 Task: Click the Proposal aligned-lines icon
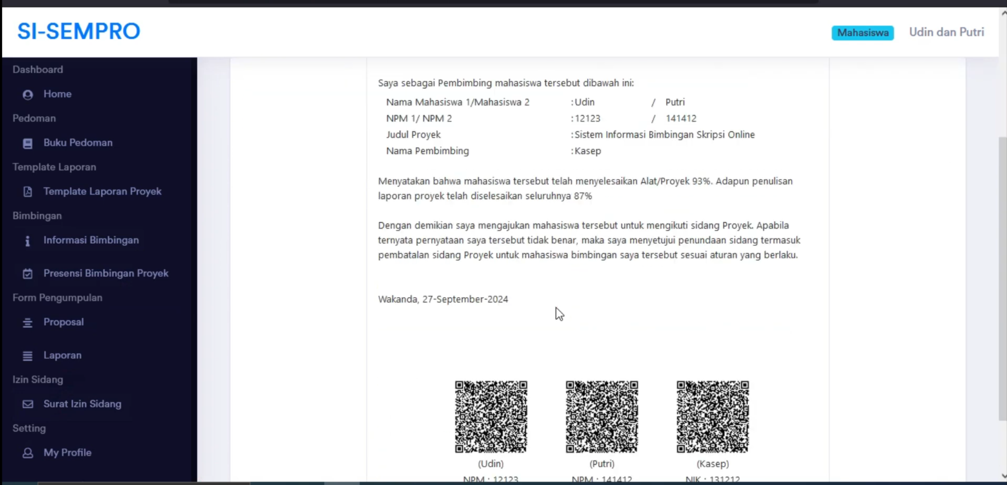28,323
